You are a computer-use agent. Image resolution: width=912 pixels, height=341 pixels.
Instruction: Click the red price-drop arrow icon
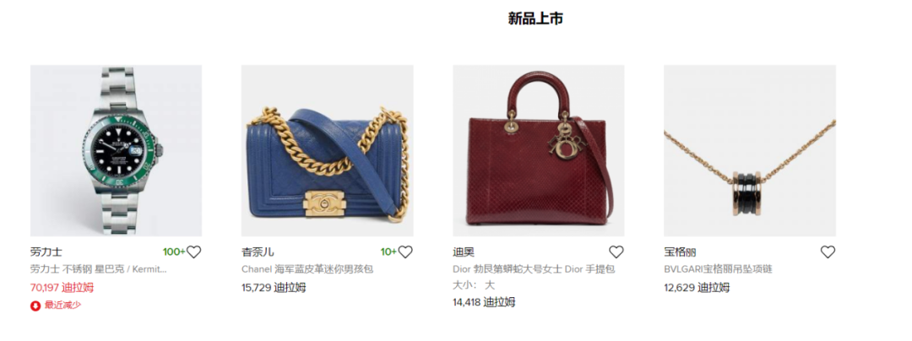35,306
